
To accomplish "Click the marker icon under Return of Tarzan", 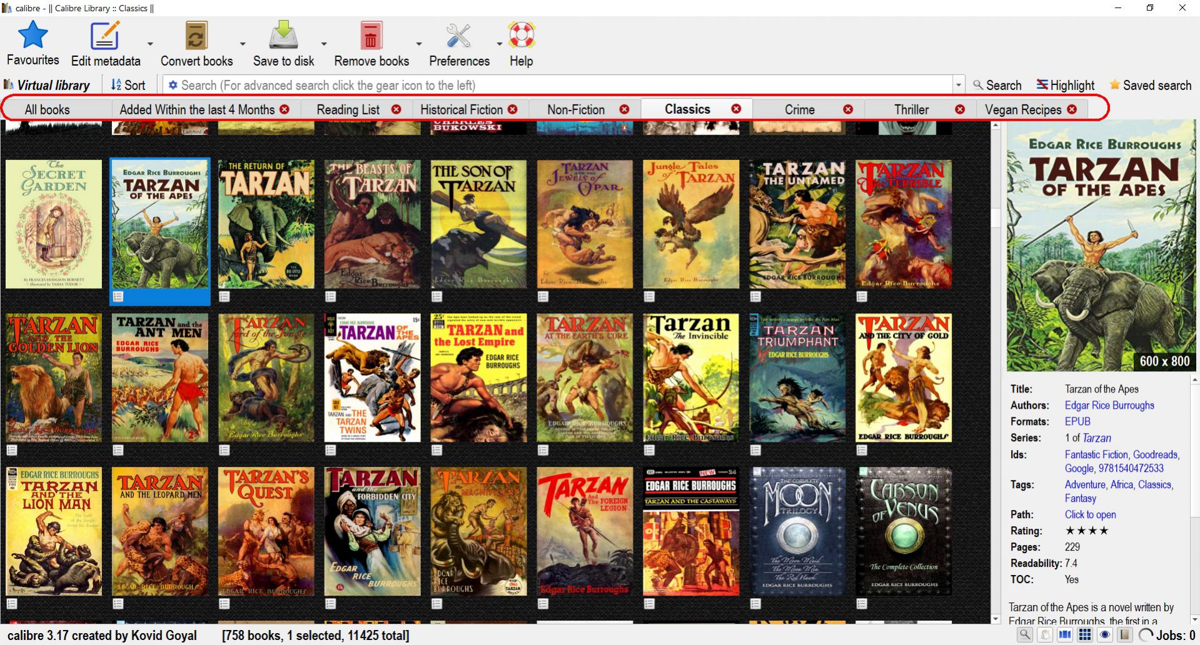I will [224, 296].
